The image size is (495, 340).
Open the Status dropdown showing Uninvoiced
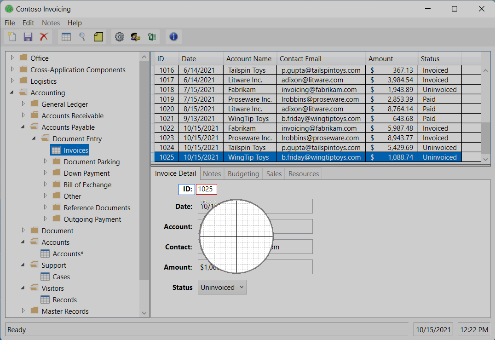(222, 287)
